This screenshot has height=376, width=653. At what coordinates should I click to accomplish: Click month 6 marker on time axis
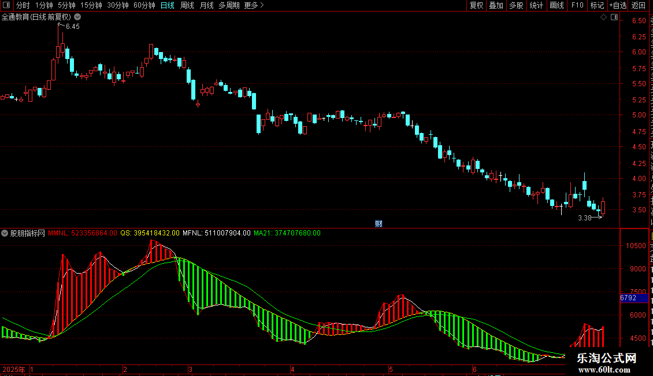pos(474,370)
